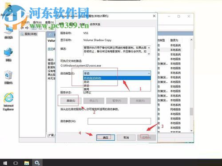This screenshot has height=166, width=222.
Task: Open the 查看(V) menu in Services
Action: pos(49,22)
